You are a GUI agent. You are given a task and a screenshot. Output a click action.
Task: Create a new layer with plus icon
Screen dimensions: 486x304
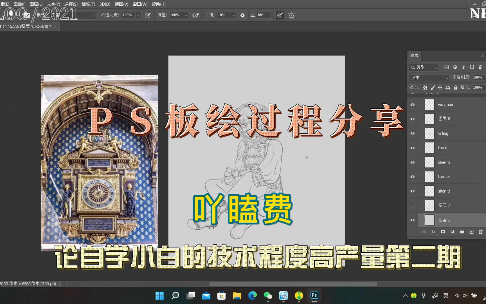click(471, 232)
